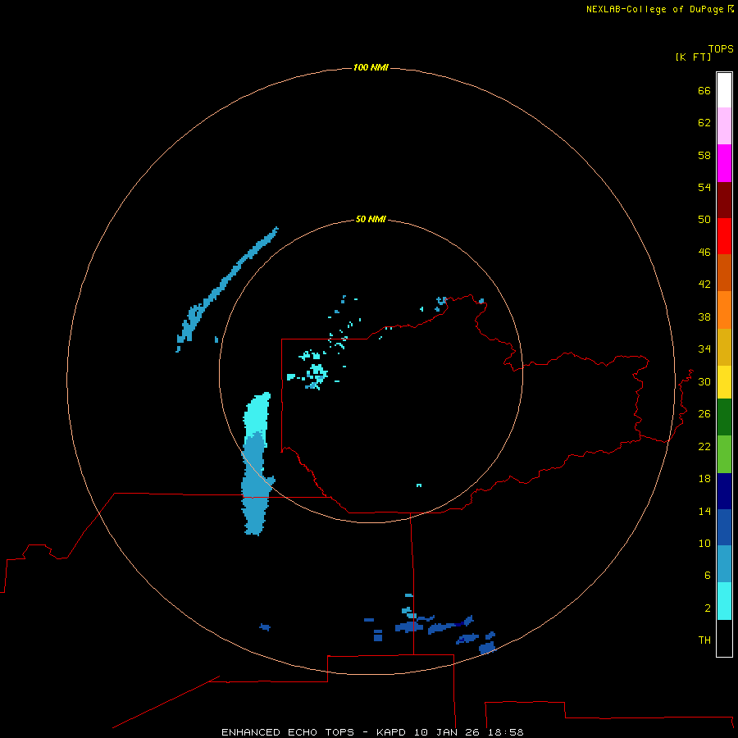Select the magenta legend color block

[x=724, y=163]
